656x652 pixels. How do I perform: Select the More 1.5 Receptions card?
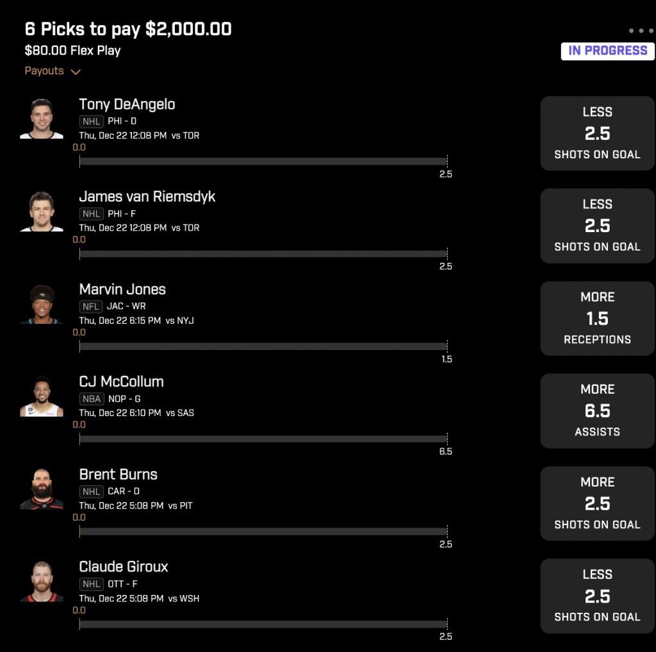point(597,318)
